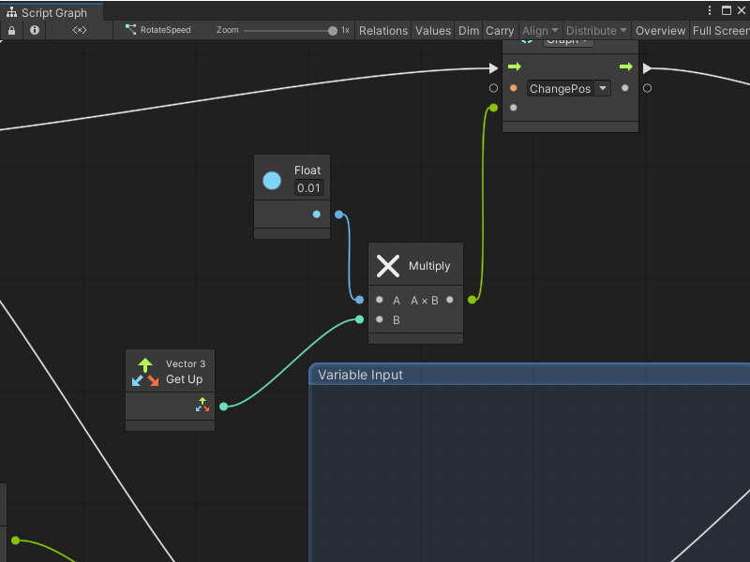
Task: Open the editor window options menu
Action: point(710,8)
